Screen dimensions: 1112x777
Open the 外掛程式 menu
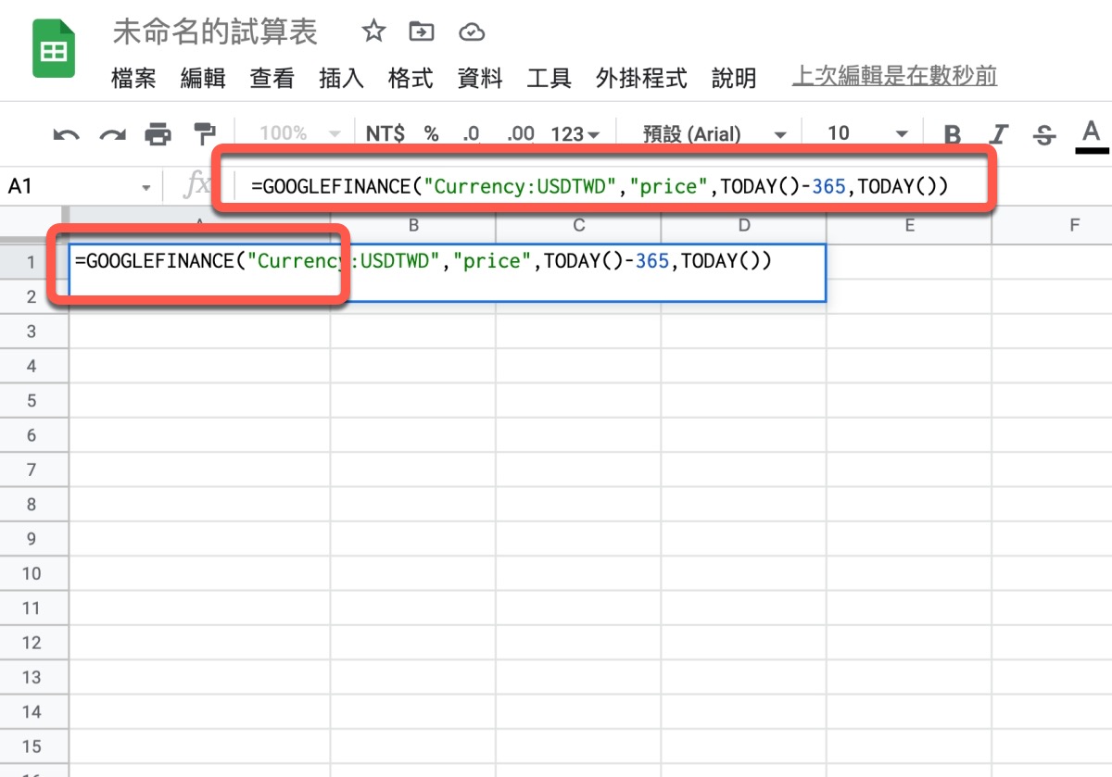[x=641, y=79]
